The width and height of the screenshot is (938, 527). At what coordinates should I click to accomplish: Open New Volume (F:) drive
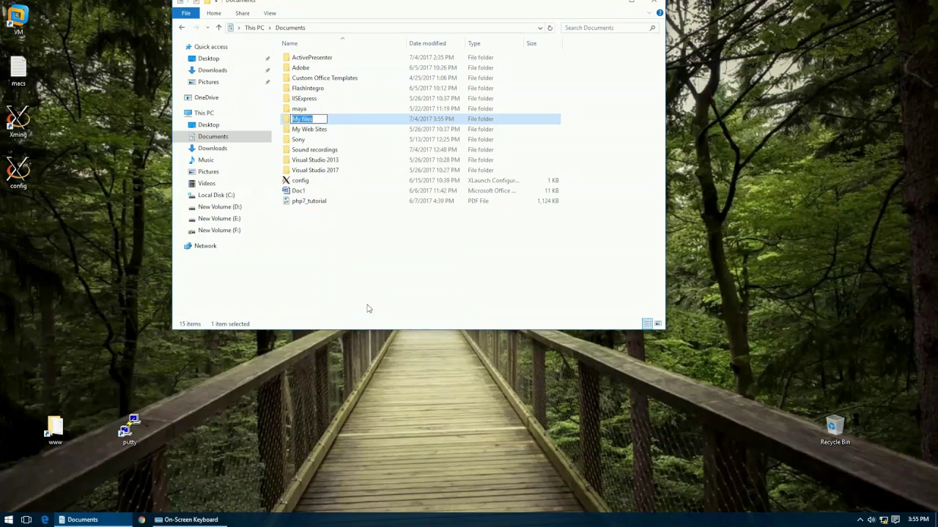[219, 231]
